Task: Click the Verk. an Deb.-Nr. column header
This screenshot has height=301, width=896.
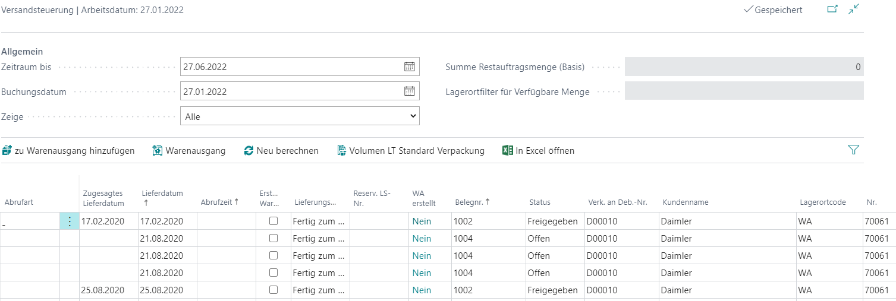Action: (617, 202)
